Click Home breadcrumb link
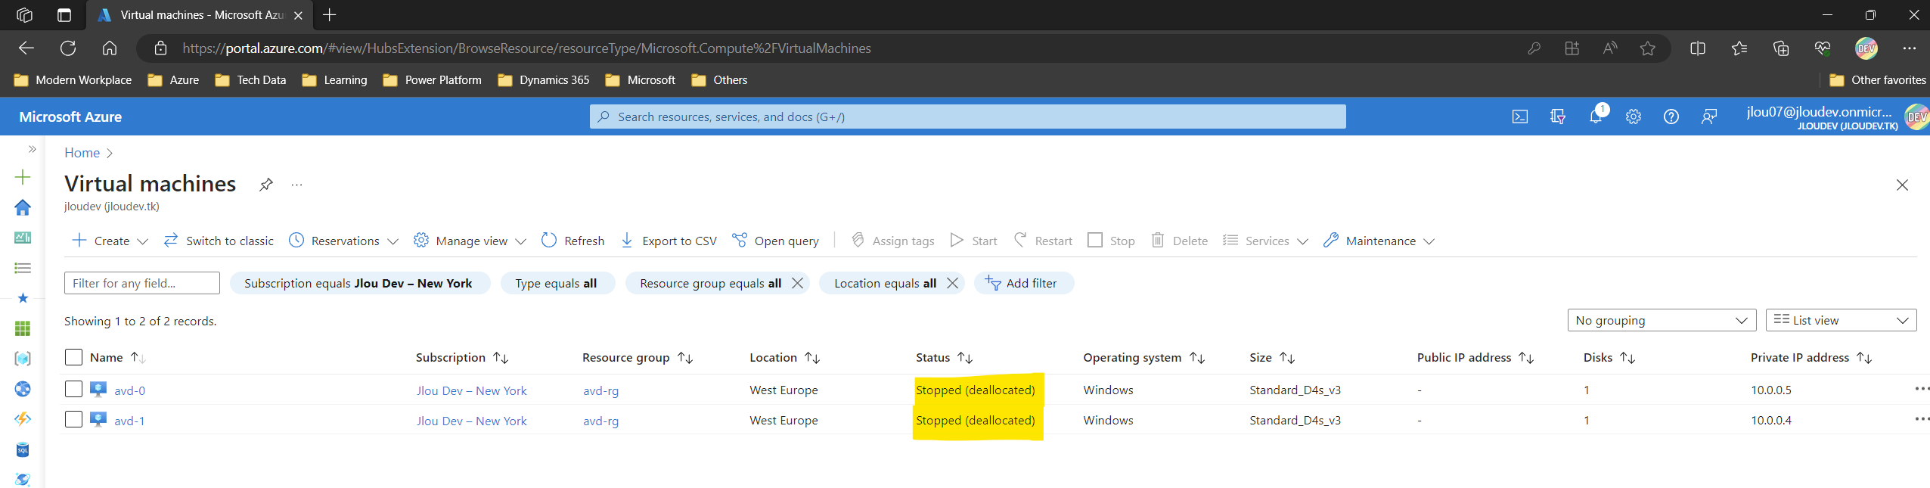This screenshot has height=488, width=1930. coord(82,153)
